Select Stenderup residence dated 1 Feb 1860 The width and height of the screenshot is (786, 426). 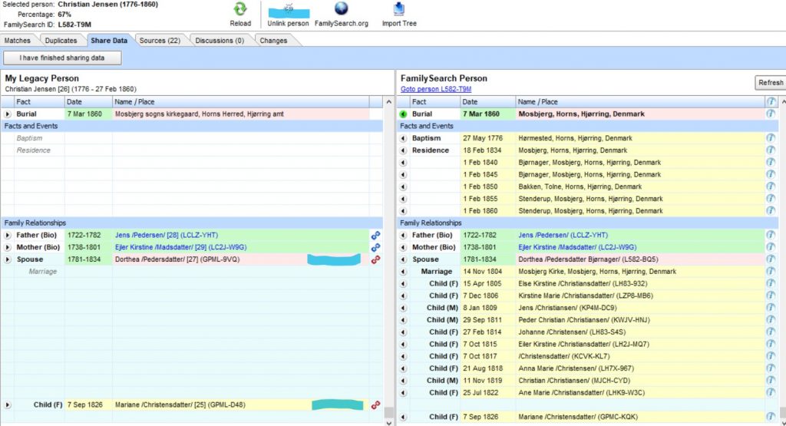coord(590,211)
